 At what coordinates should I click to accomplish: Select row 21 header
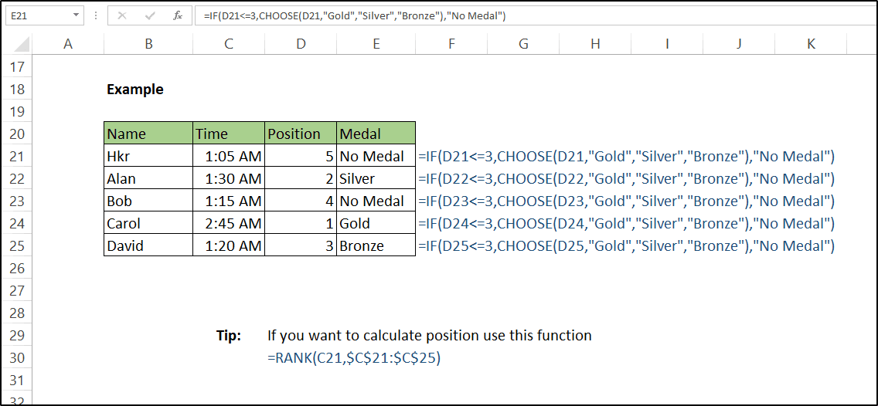pyautogui.click(x=18, y=157)
